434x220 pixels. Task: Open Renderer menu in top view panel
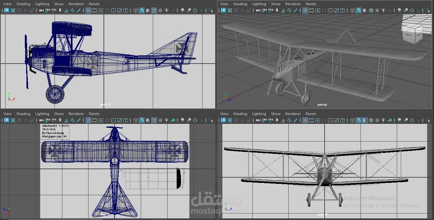tap(76, 114)
